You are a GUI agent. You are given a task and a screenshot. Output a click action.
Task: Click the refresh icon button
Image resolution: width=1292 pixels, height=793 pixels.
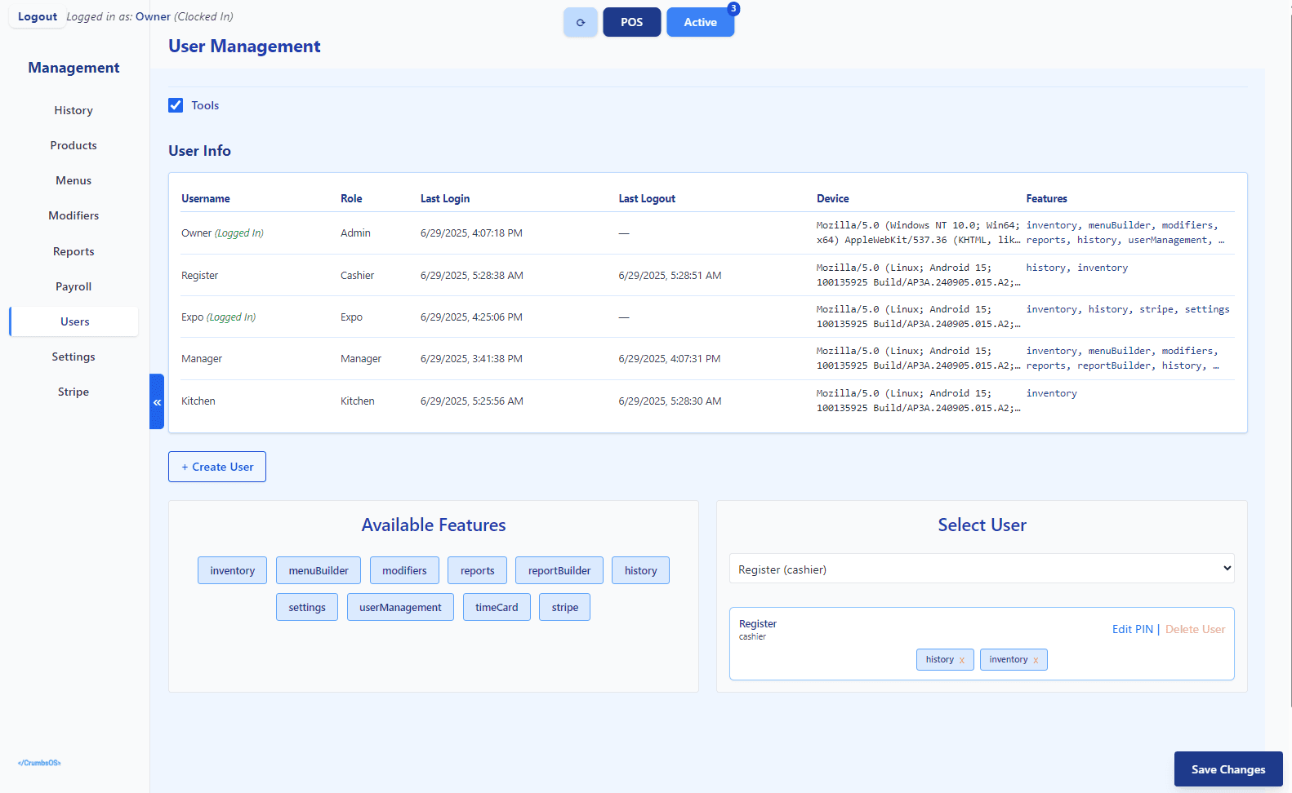[x=580, y=22]
